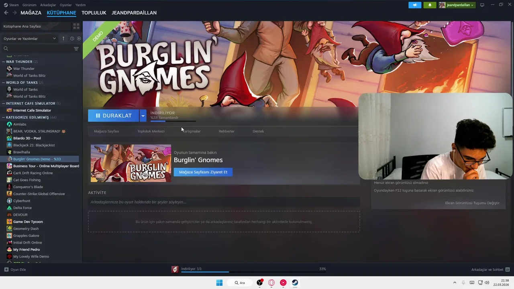Open the Destek tab
514x289 pixels.
(258, 131)
